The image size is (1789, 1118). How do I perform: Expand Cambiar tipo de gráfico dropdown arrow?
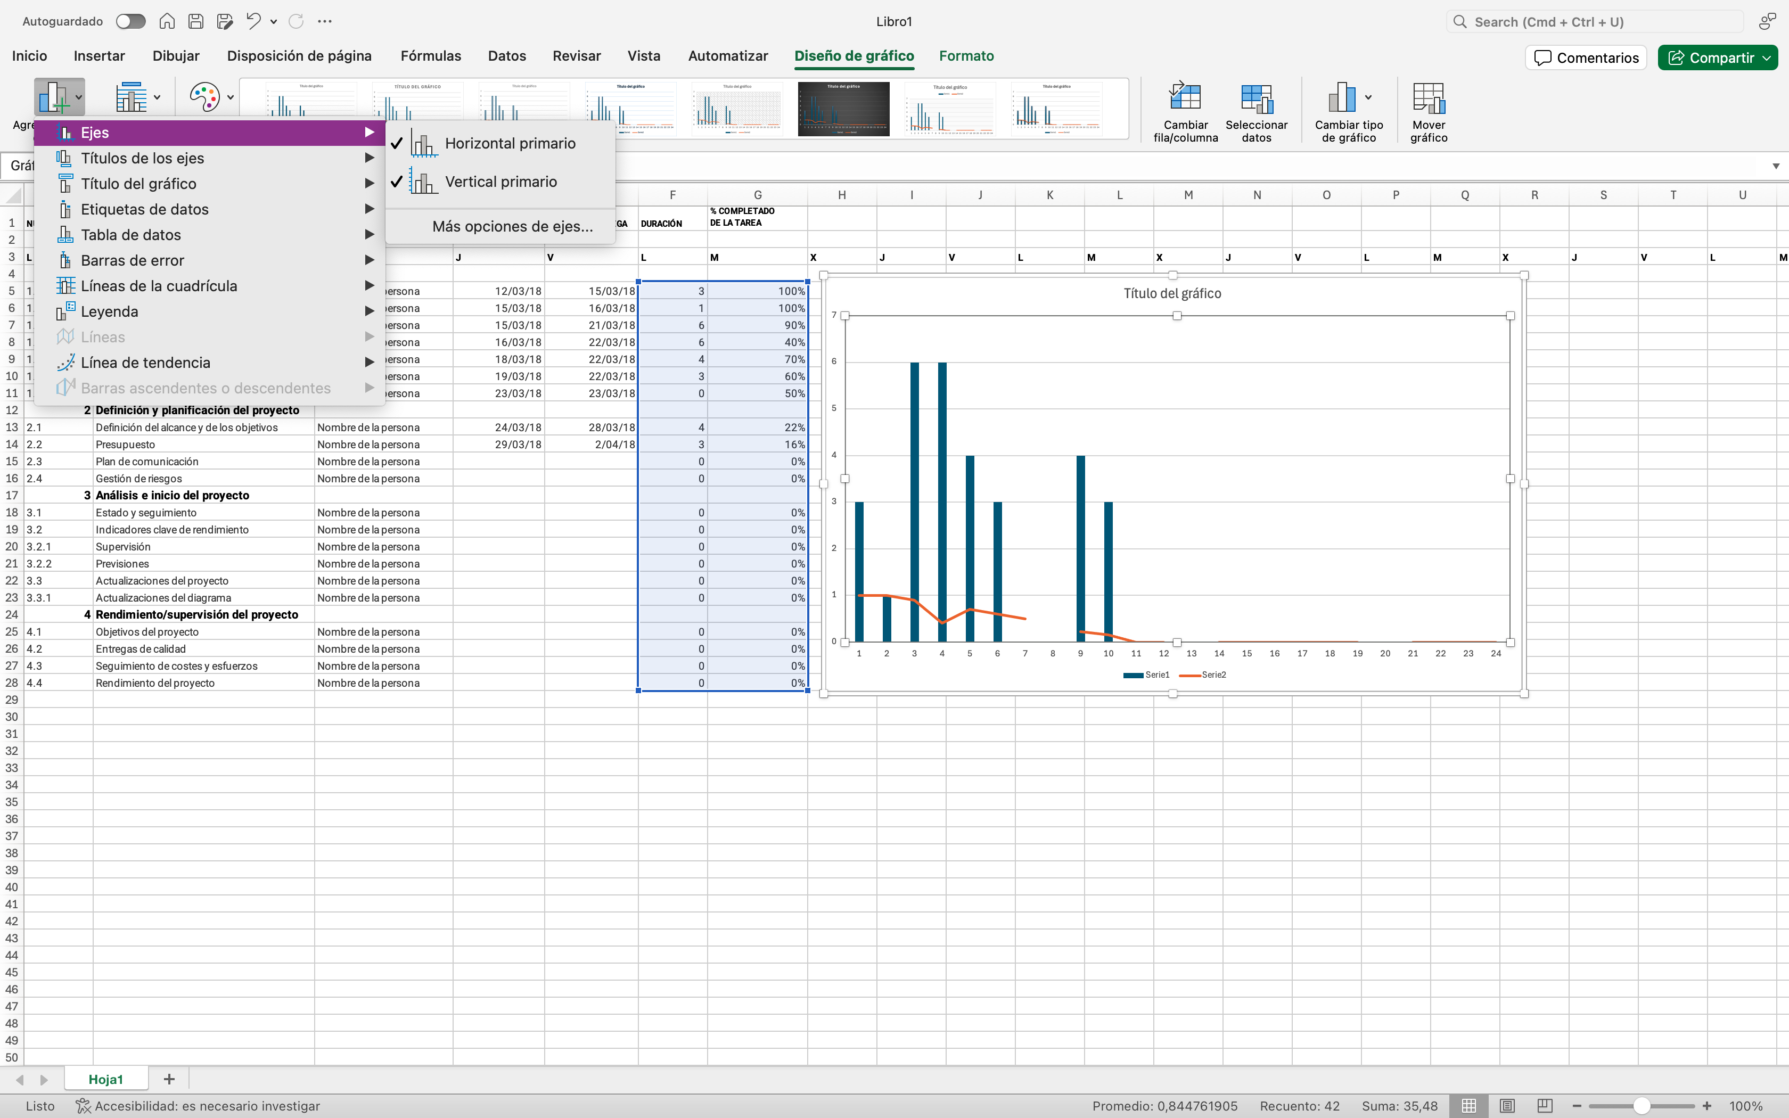[x=1368, y=97]
